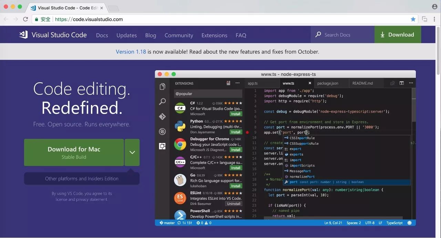Screen dimensions: 441x238
Task: Click the smiley feedback icon in status bar
Action: [409, 223]
